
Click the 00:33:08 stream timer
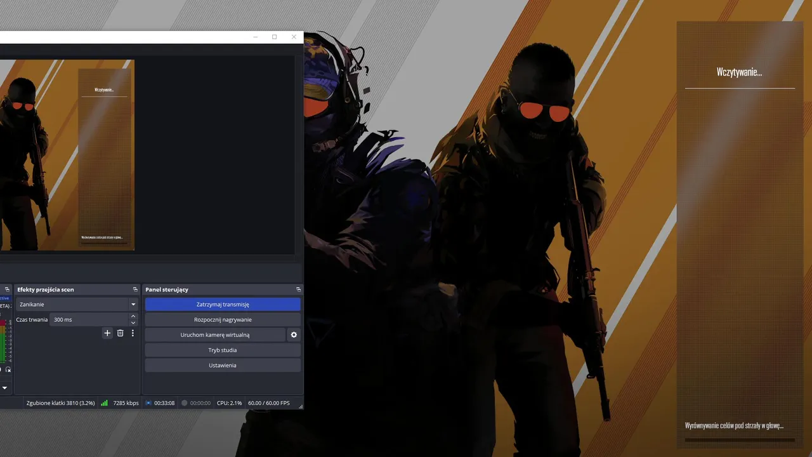tap(164, 403)
